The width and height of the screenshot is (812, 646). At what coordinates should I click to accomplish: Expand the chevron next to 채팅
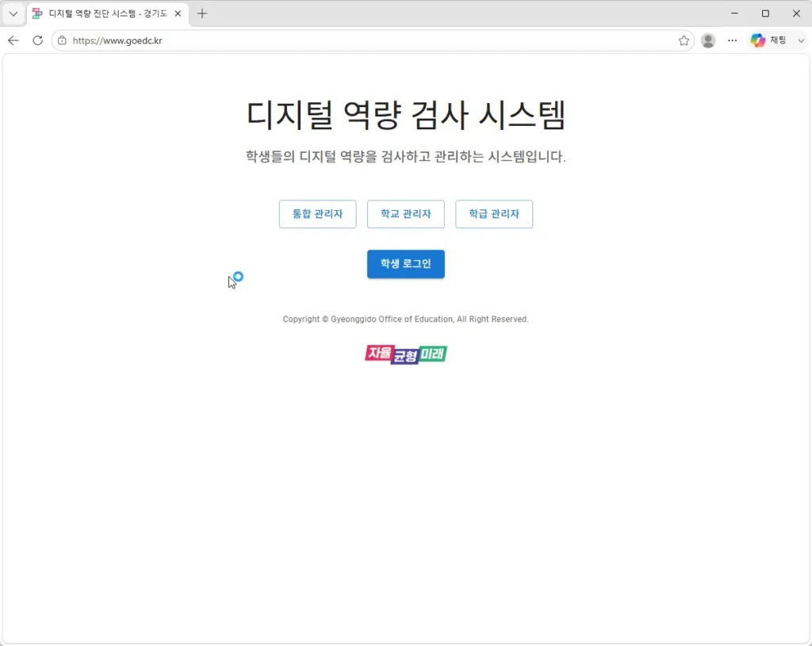[x=801, y=40]
